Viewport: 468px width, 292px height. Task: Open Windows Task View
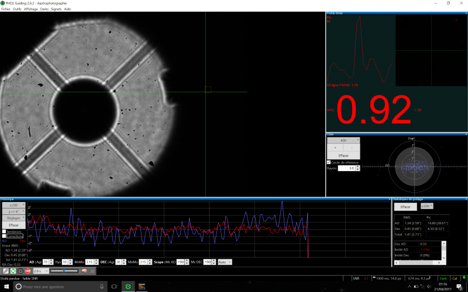point(114,287)
